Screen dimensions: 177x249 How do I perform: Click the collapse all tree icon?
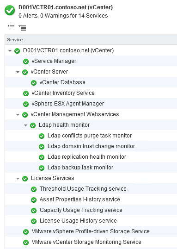[11, 26]
